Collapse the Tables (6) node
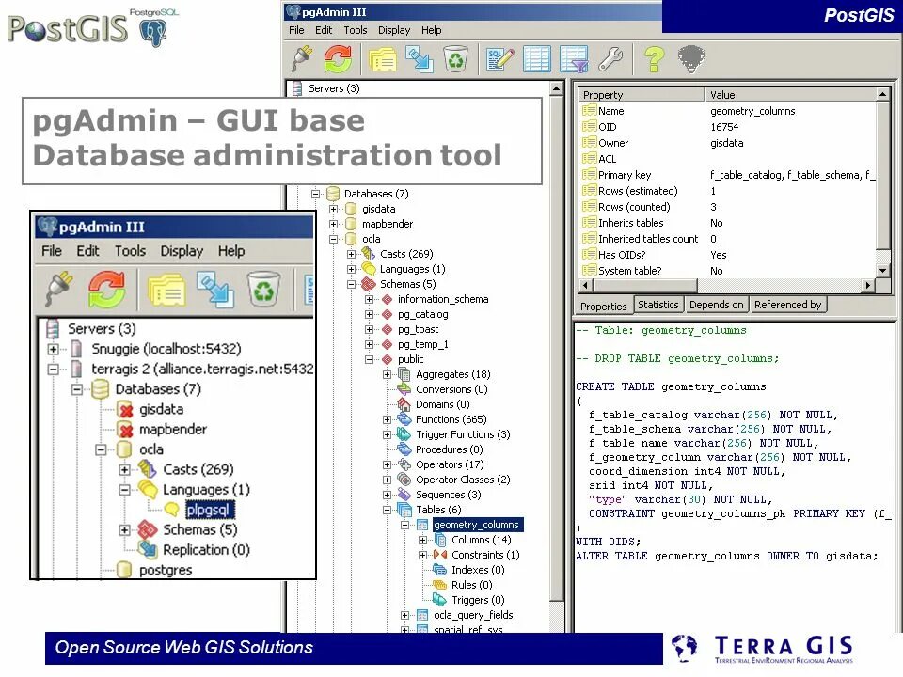Image resolution: width=903 pixels, height=677 pixels. (387, 510)
